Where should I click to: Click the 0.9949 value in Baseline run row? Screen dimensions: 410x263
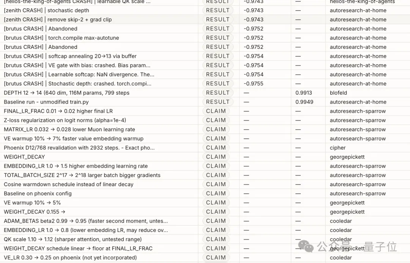304,102
